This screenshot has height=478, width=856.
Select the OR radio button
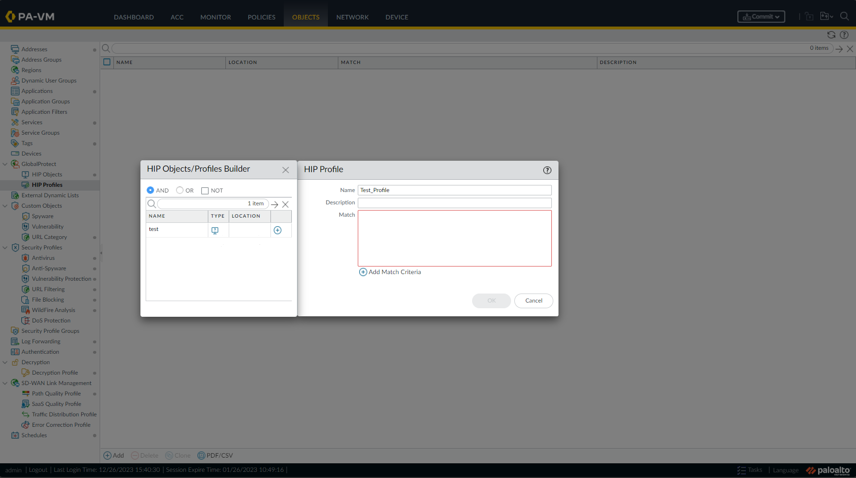point(180,190)
